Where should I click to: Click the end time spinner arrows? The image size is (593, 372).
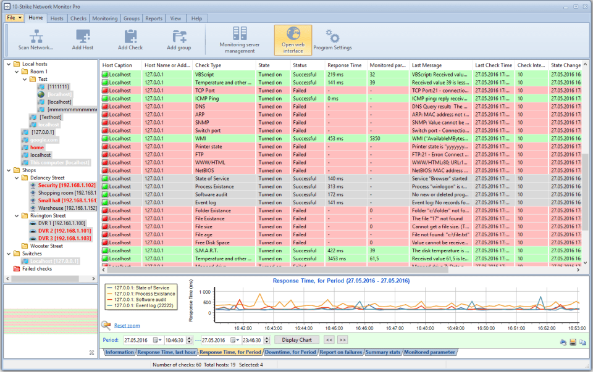[x=267, y=341]
